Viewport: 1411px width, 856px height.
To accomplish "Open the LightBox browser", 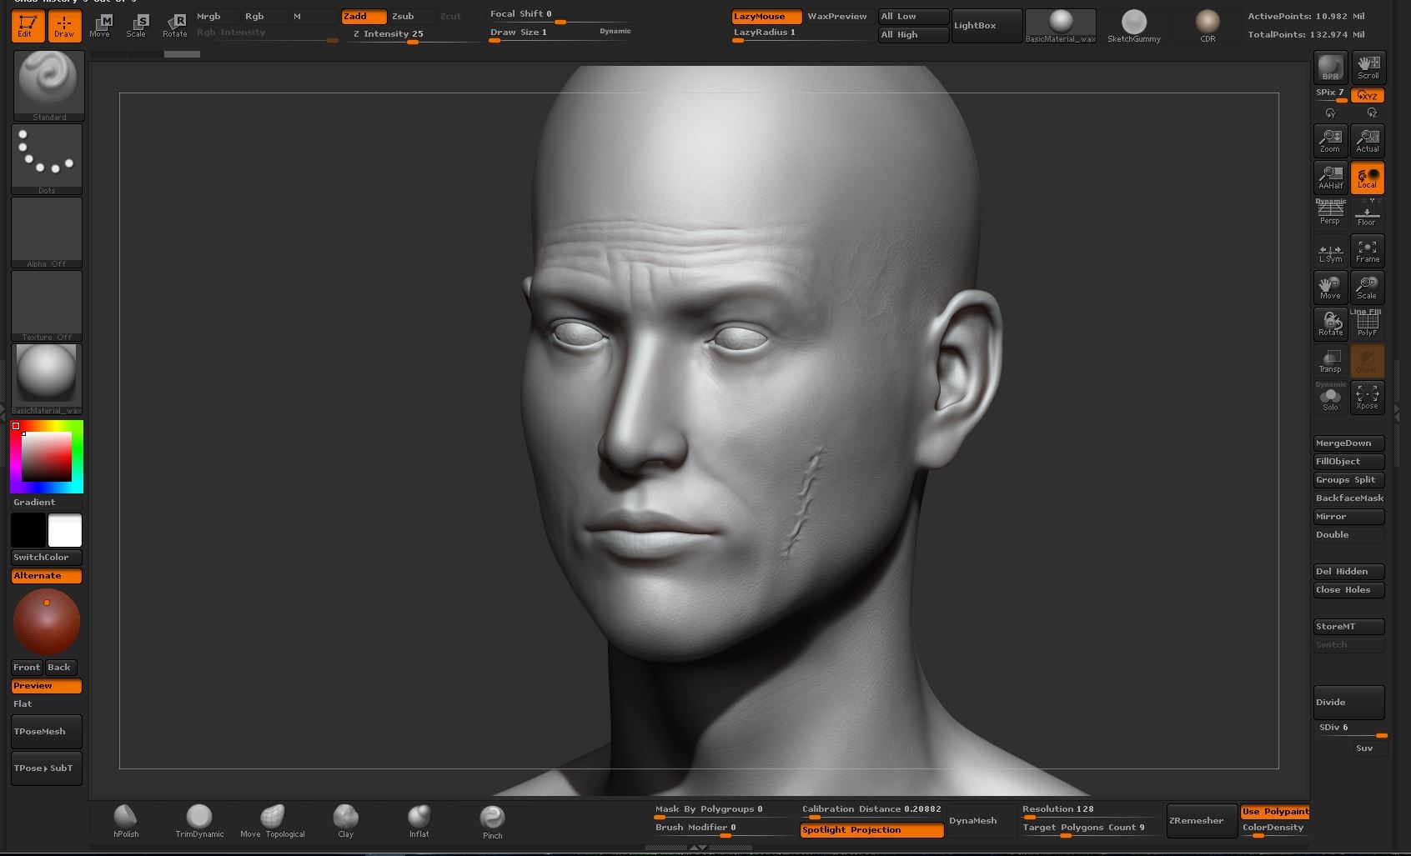I will pos(987,26).
